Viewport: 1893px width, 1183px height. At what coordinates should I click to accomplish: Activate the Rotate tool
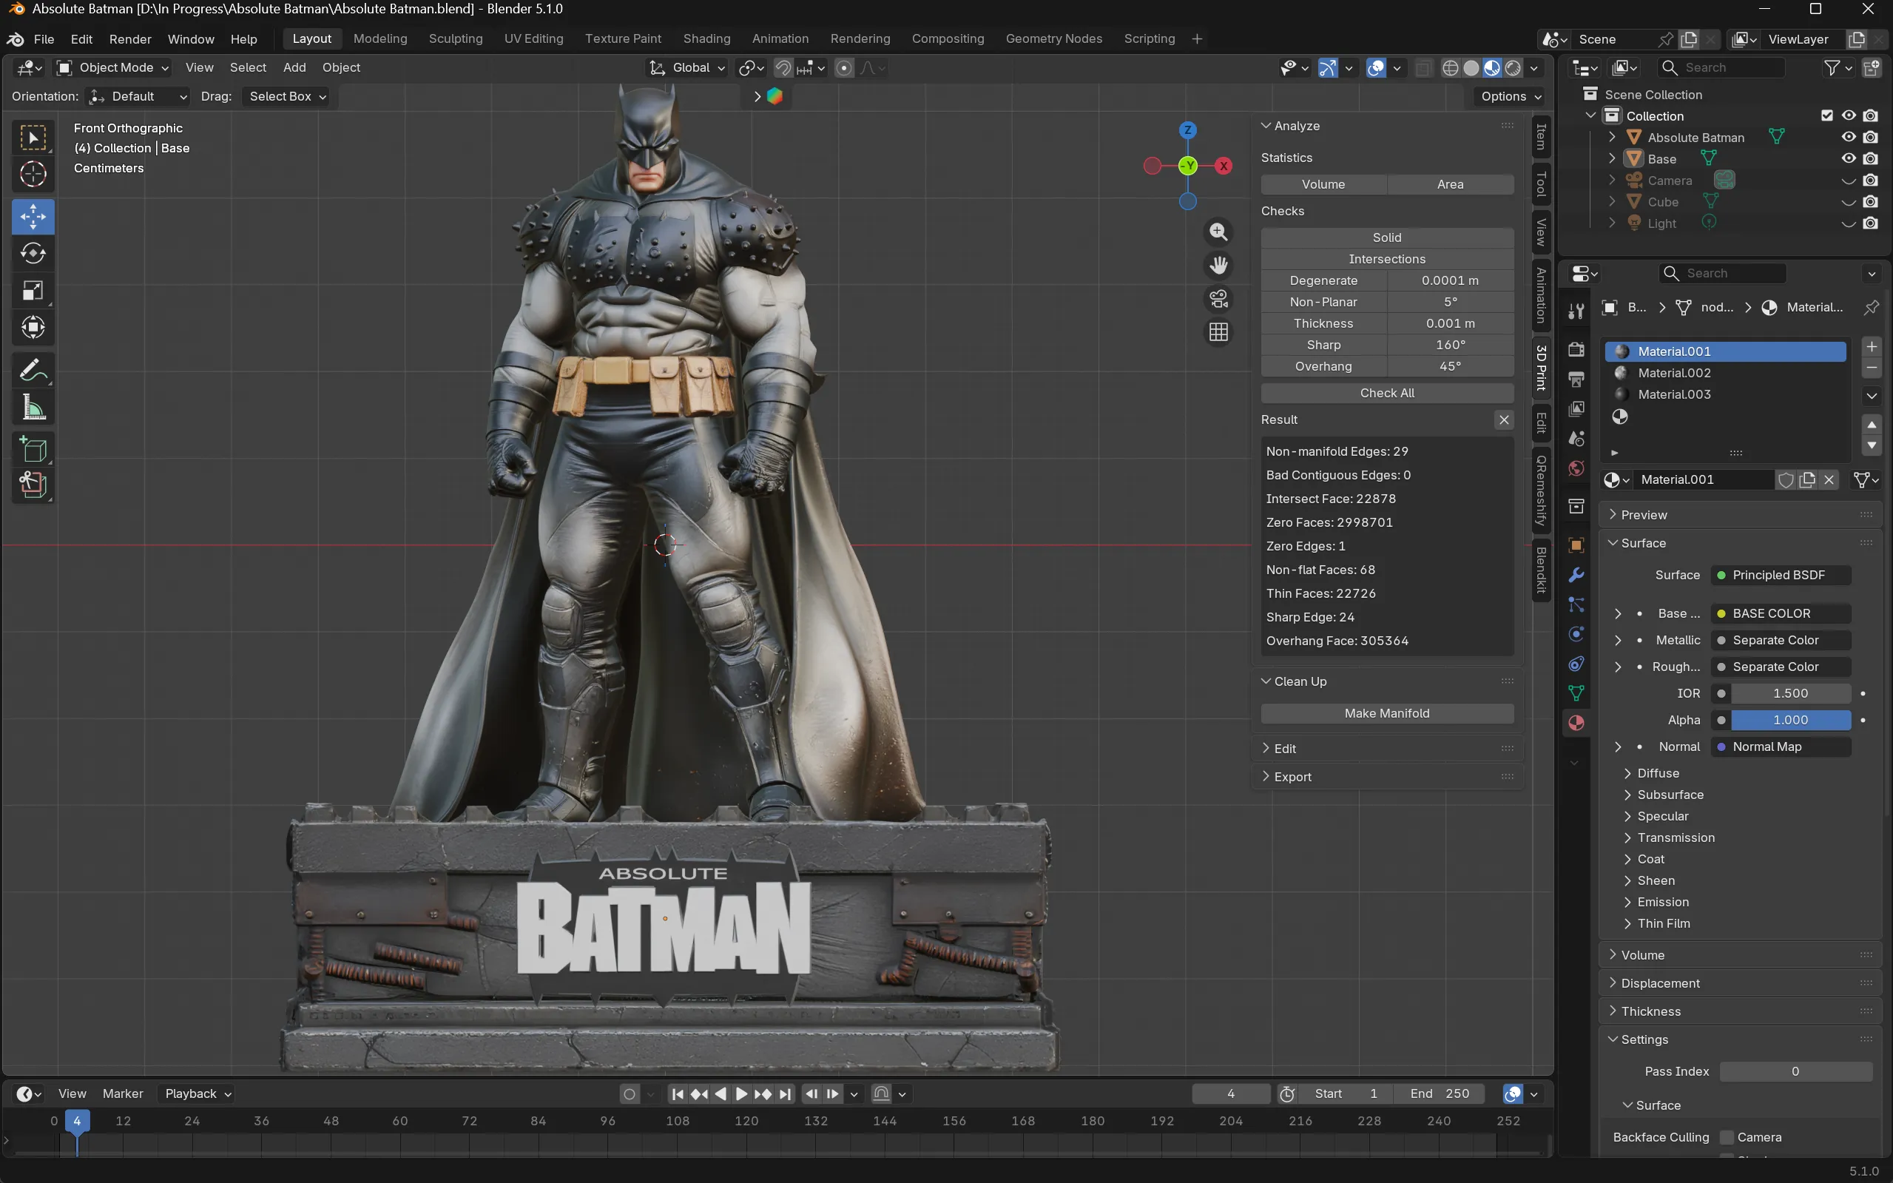[x=33, y=254]
